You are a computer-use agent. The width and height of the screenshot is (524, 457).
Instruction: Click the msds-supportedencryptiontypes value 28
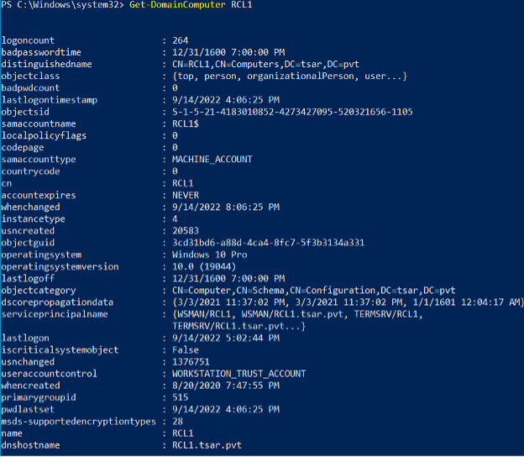pyautogui.click(x=177, y=422)
